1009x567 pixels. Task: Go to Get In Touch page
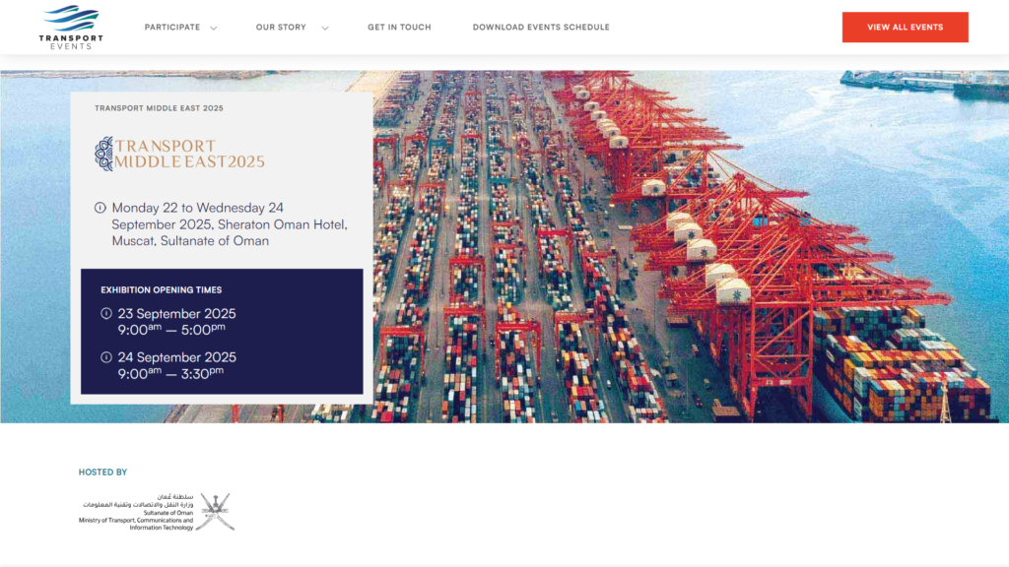coord(400,27)
